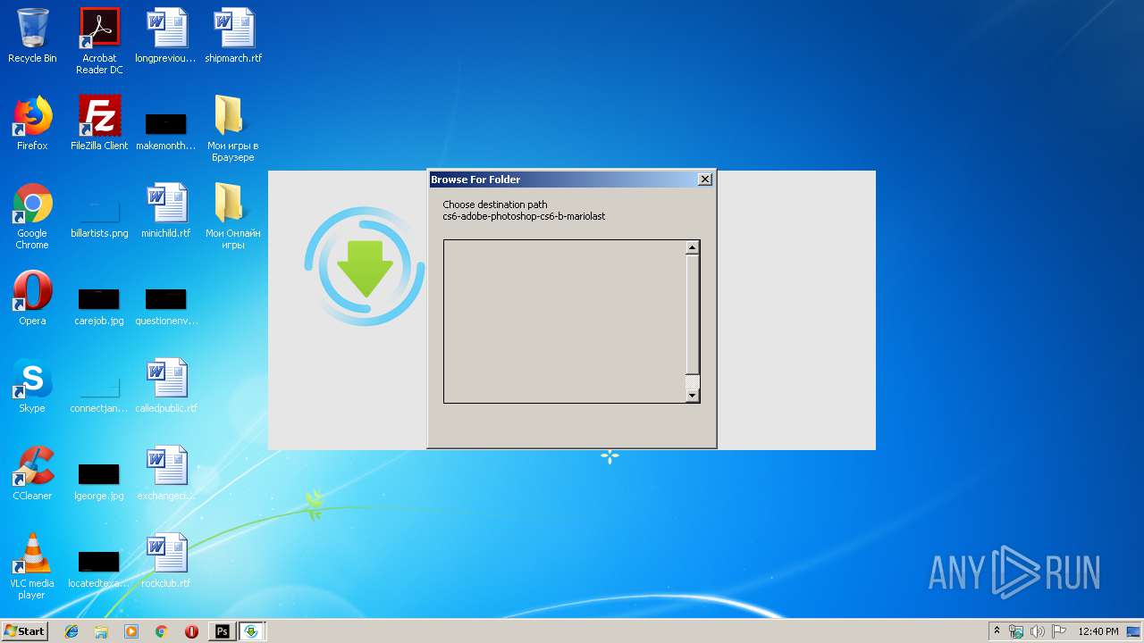Switch to Photoshop taskbar button
This screenshot has width=1144, height=643.
click(223, 631)
